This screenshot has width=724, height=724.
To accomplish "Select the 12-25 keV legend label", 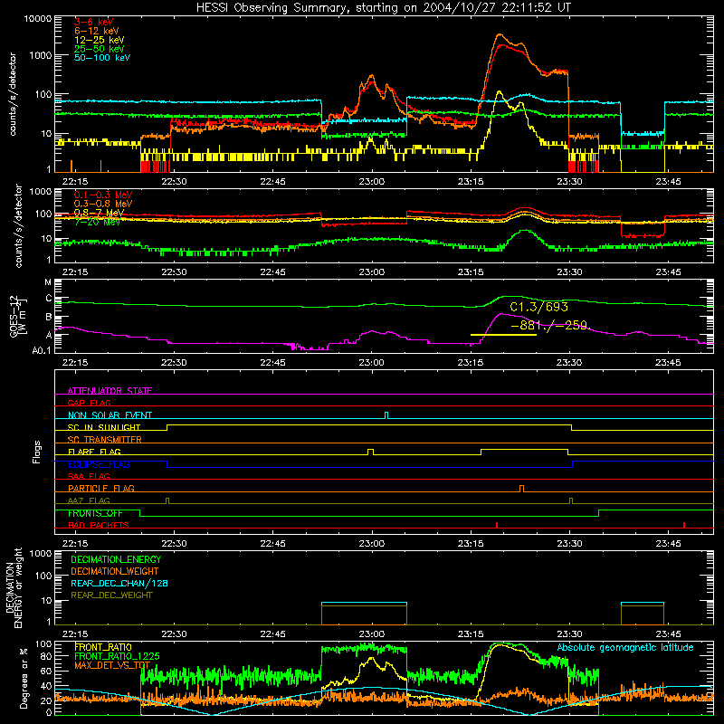I will [x=100, y=40].
